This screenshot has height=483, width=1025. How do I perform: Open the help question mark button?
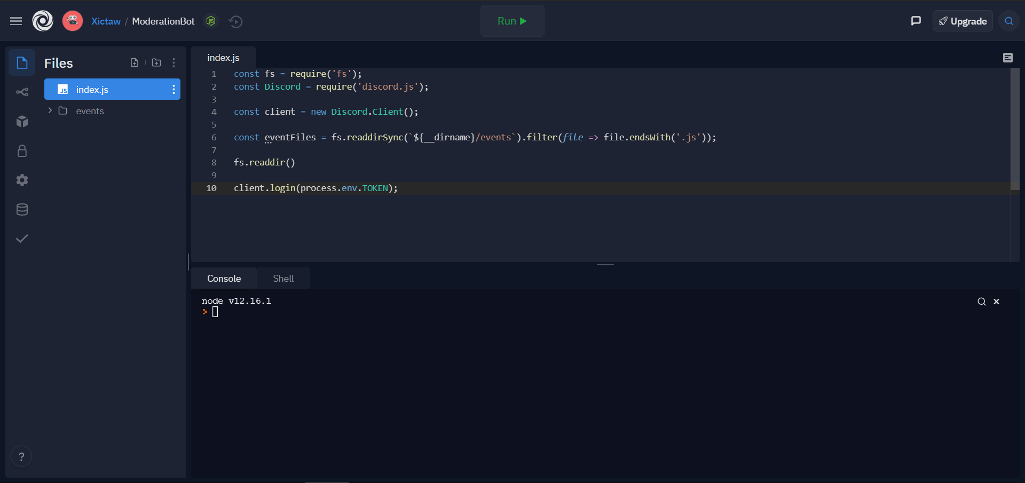[x=21, y=457]
